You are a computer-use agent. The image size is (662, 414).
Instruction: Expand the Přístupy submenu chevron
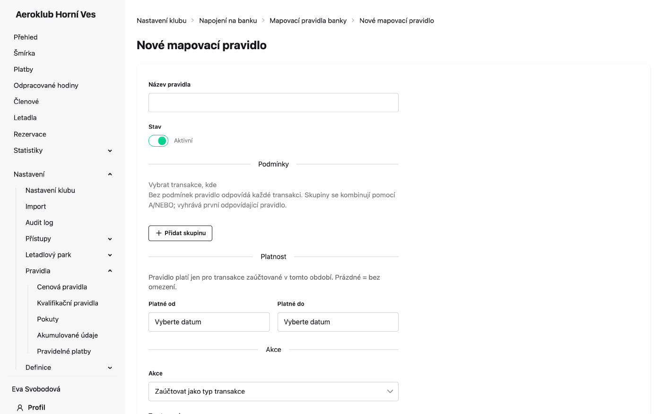110,239
